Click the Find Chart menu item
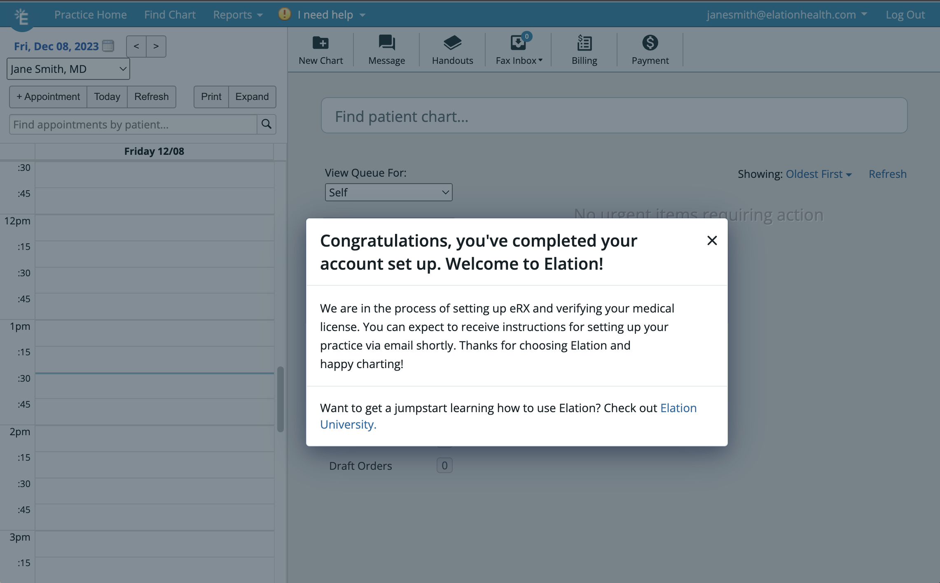The height and width of the screenshot is (583, 940). (170, 14)
